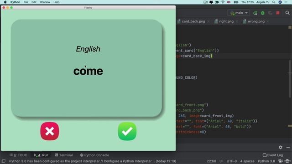Click the Wi-Fi icon in the menu bar

click(223, 2)
